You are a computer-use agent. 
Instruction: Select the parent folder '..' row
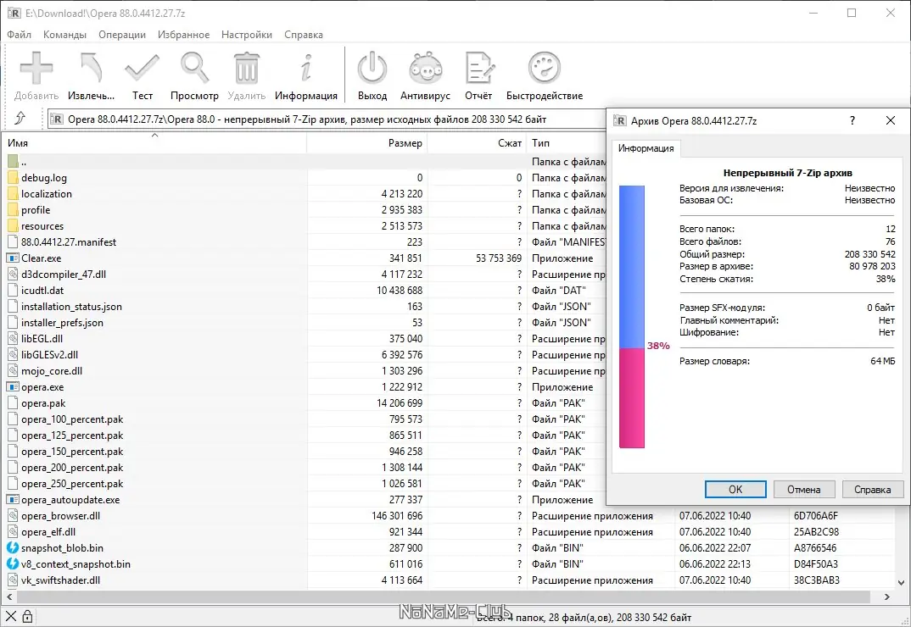click(305, 161)
